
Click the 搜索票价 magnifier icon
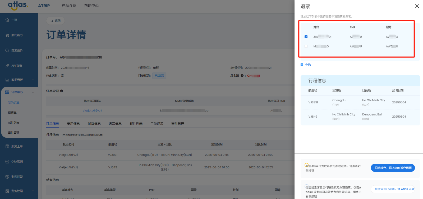click(x=7, y=50)
